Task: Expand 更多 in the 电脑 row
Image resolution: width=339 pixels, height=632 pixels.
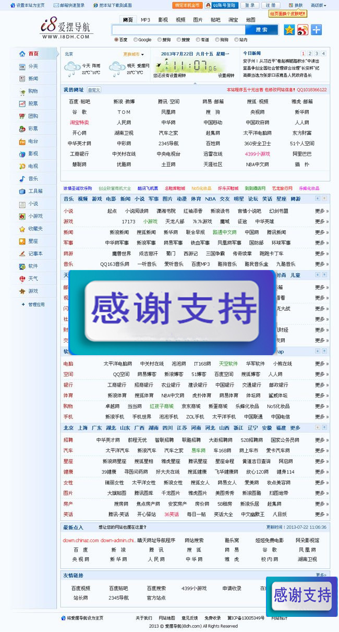Action: [322, 364]
